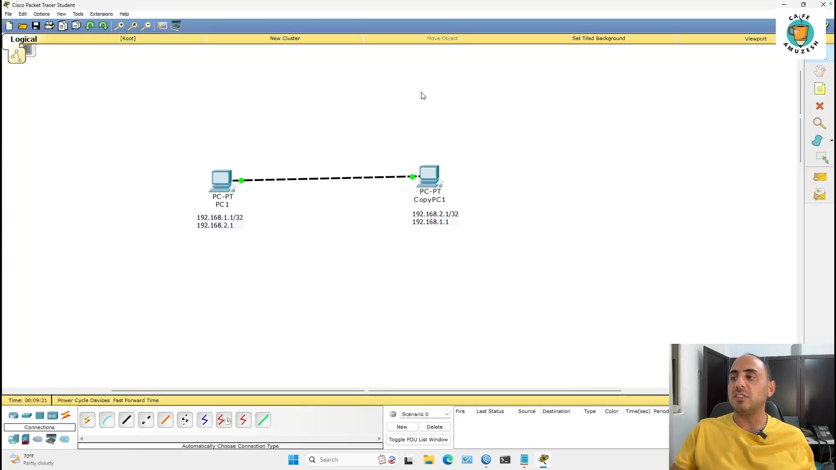
Task: Click the New file icon
Action: (x=9, y=26)
